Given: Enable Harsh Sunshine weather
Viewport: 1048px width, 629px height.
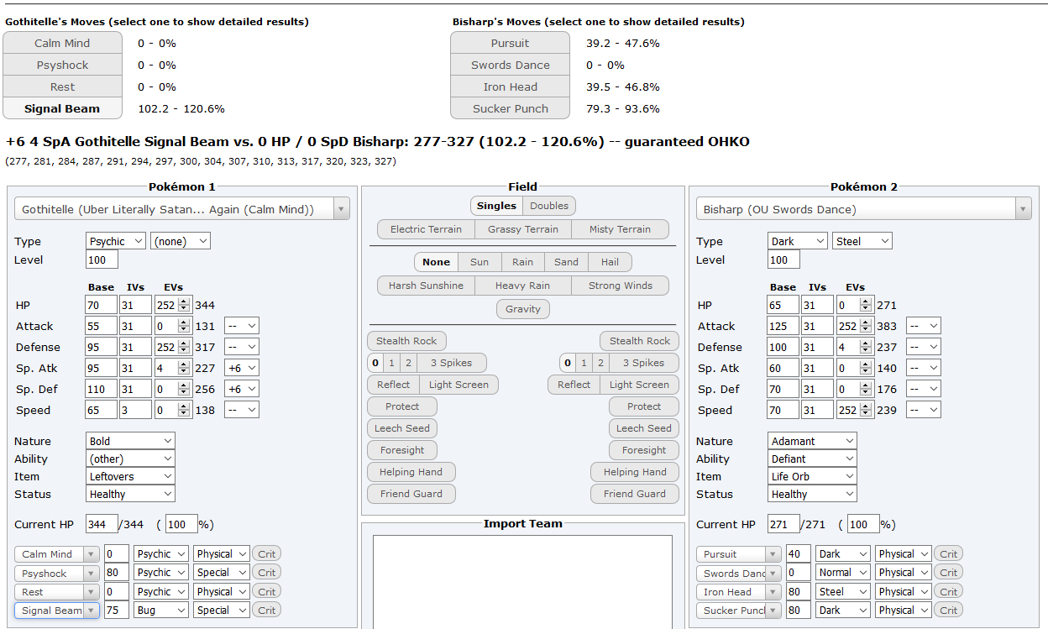Looking at the screenshot, I should tap(426, 286).
